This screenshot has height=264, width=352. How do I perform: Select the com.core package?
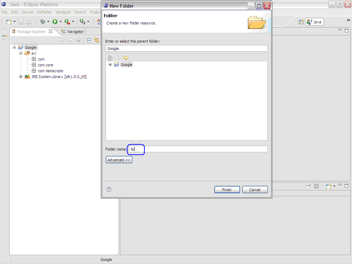tap(45, 65)
